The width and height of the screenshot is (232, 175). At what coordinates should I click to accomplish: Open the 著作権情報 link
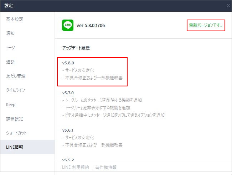click(106, 168)
